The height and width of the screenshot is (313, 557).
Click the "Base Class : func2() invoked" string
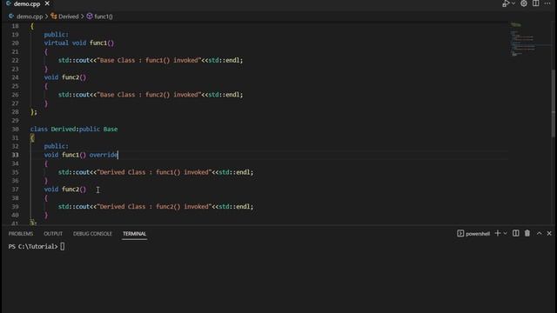[149, 95]
